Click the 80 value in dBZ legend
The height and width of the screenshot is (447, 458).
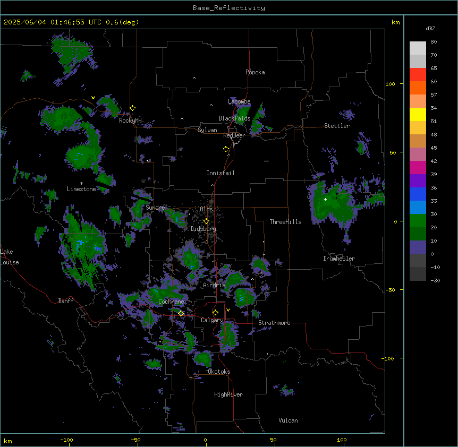(434, 42)
